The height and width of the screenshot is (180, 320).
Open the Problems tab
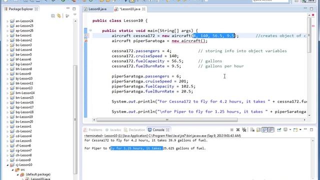tap(93, 130)
